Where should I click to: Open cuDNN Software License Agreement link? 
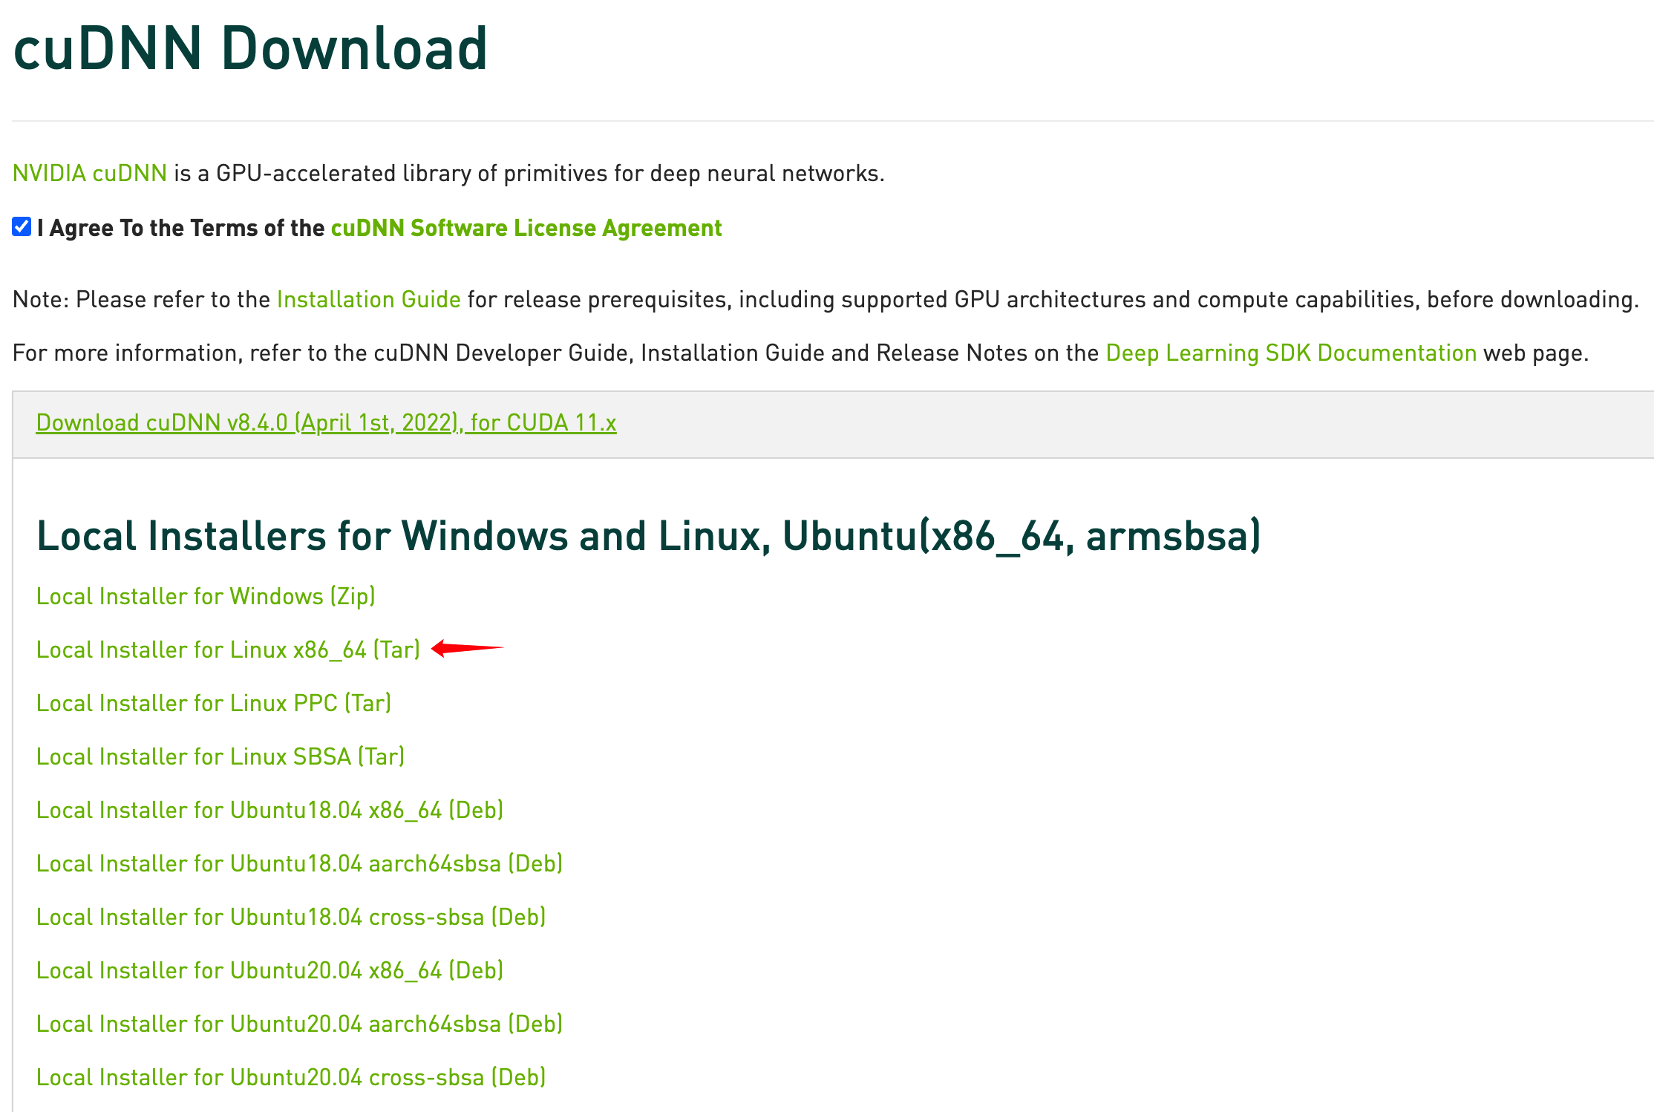click(x=526, y=228)
